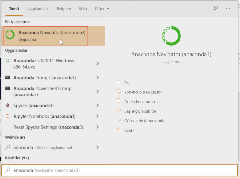Expand the anaconda web results chevron
Image resolution: width=240 pixels, height=178 pixels.
[x=98, y=147]
